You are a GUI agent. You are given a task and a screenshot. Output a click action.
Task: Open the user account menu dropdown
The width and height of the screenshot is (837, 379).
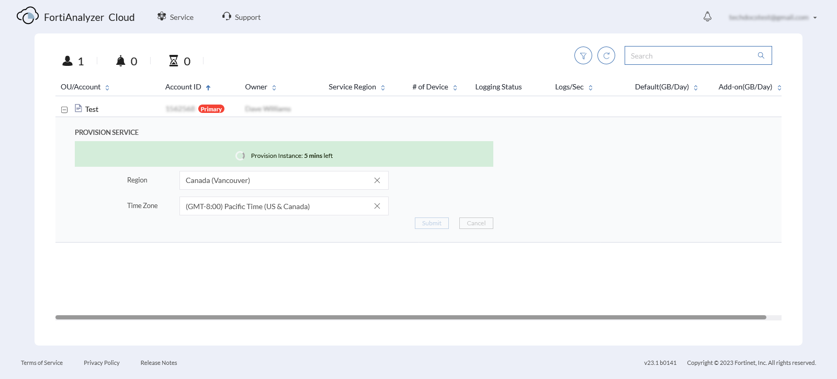[x=815, y=18]
